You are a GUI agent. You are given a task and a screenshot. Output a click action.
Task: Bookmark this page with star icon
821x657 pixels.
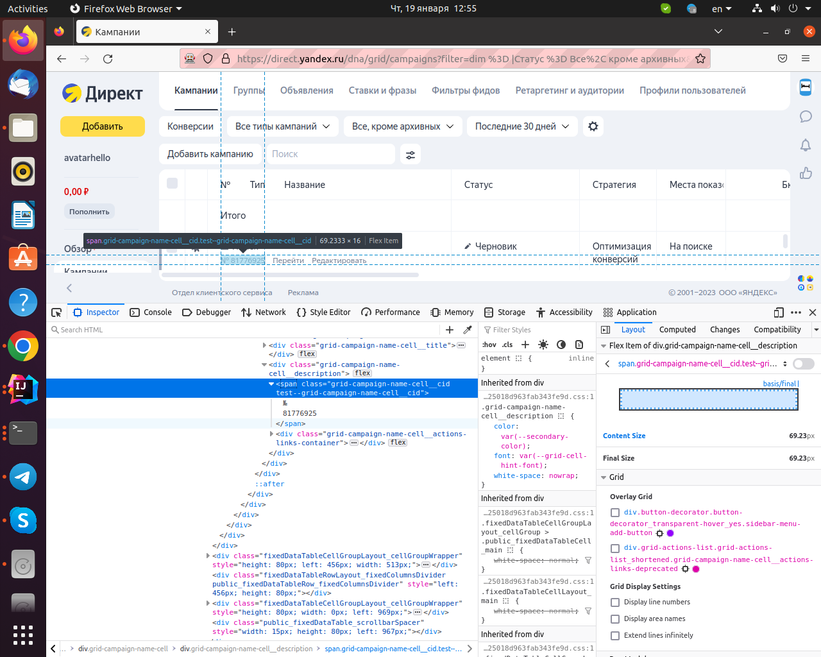point(700,58)
